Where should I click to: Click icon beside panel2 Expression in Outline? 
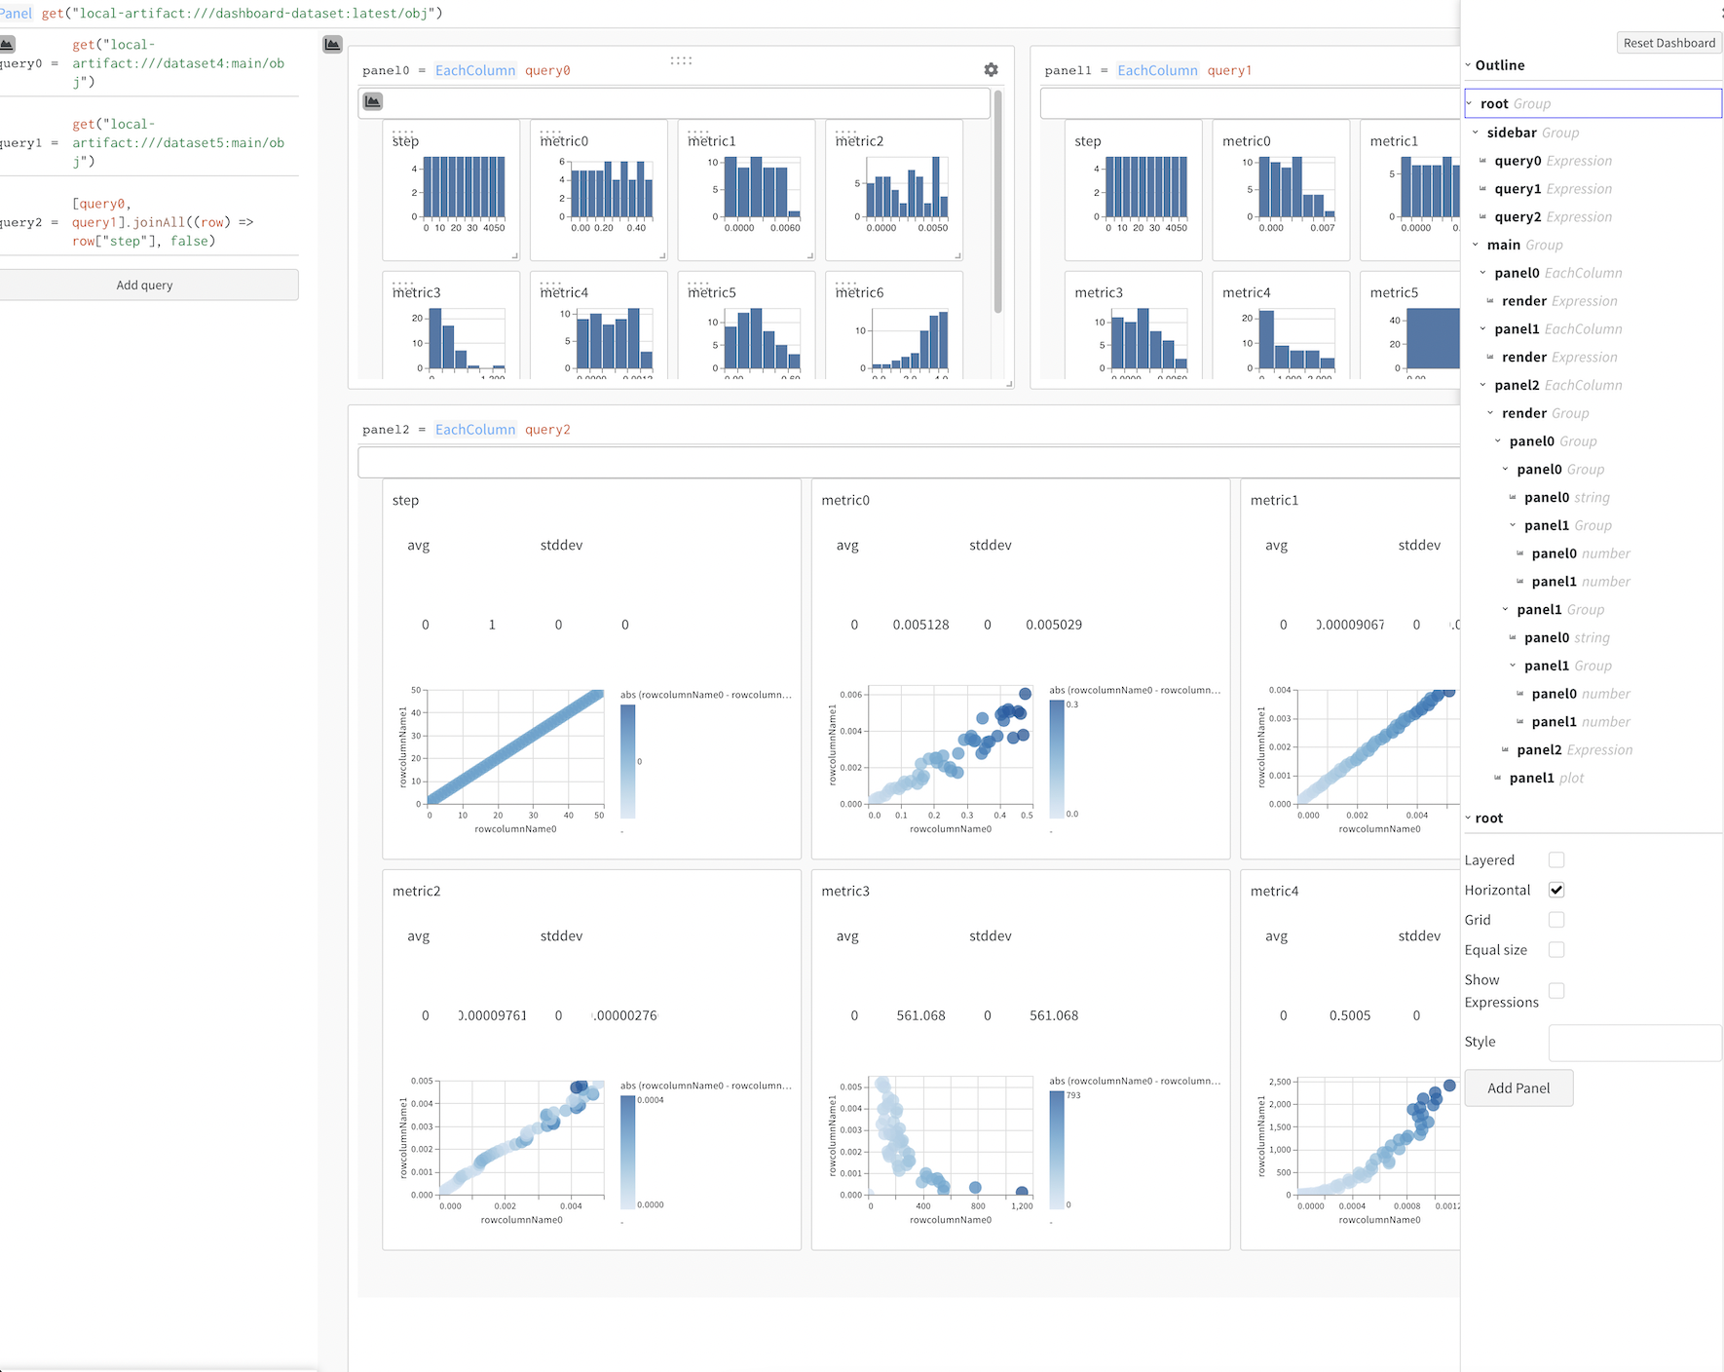tap(1506, 749)
